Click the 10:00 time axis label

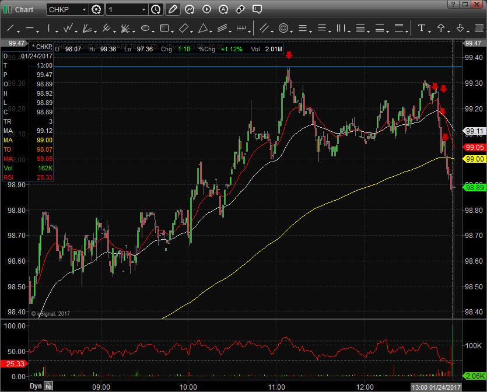pyautogui.click(x=188, y=387)
